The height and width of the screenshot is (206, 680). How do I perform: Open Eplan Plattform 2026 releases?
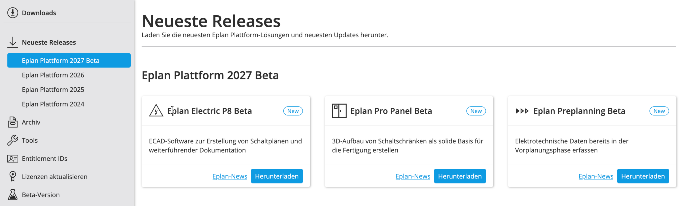(x=53, y=75)
